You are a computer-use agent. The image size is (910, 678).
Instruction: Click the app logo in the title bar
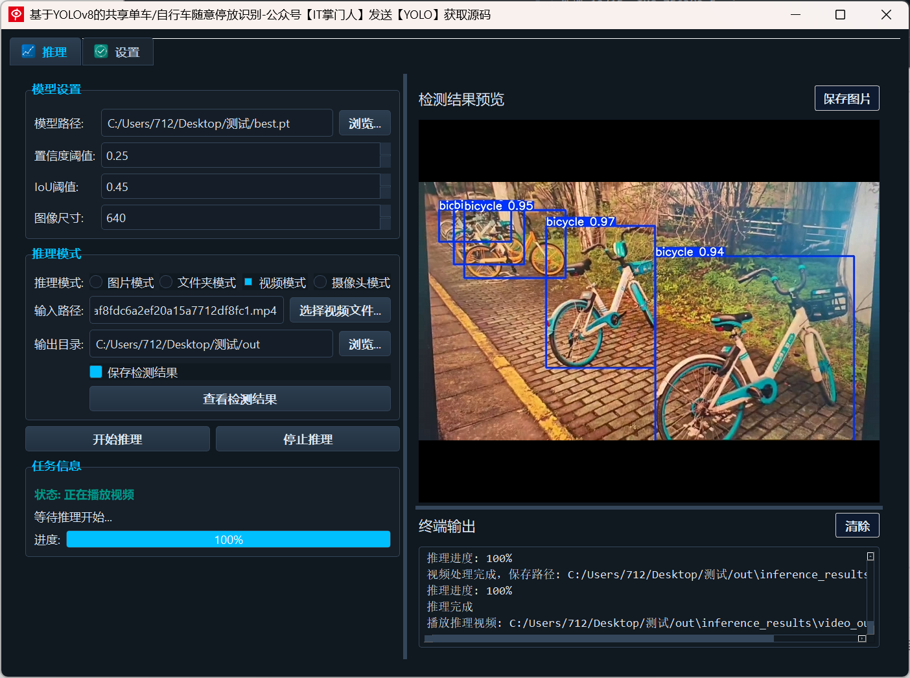coord(15,14)
